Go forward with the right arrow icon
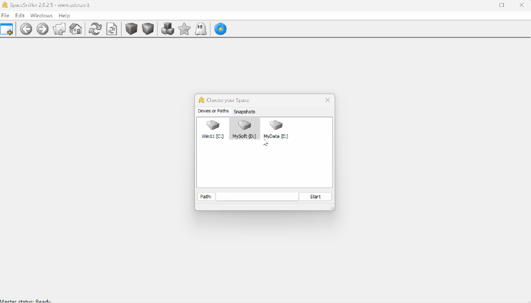This screenshot has height=303, width=531. 43,29
